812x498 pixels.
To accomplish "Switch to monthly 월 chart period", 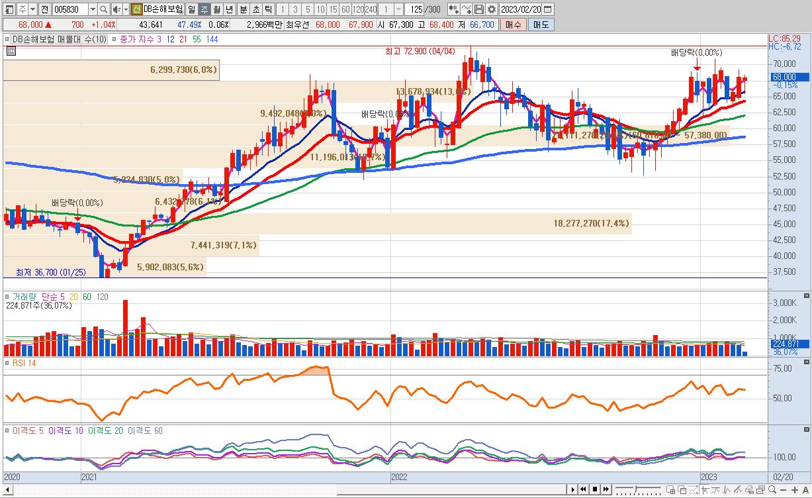I will point(216,9).
